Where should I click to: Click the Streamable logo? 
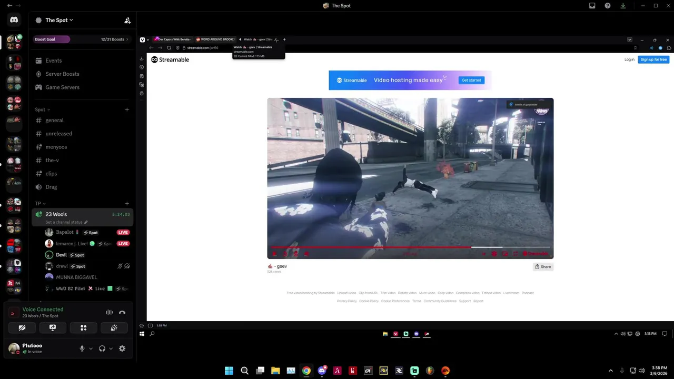coord(170,59)
